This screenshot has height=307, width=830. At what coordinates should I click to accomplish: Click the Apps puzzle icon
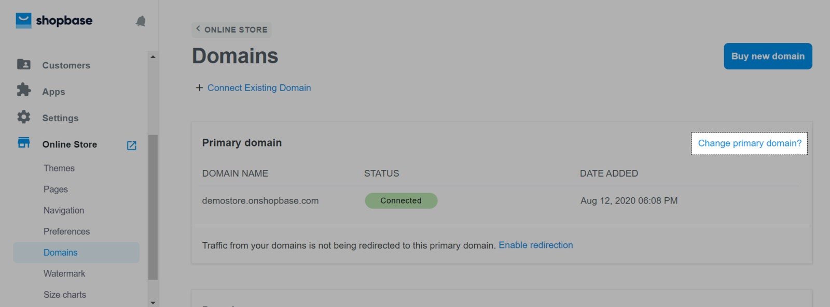coord(24,91)
